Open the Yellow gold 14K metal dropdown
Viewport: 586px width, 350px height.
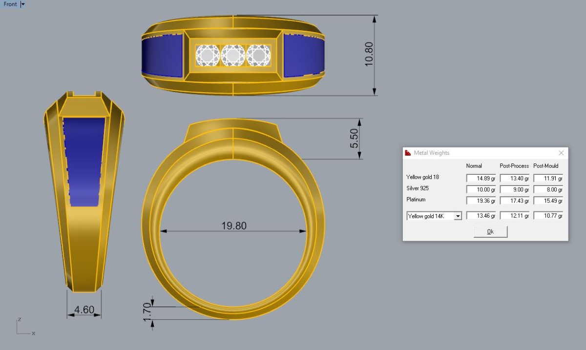click(x=434, y=216)
